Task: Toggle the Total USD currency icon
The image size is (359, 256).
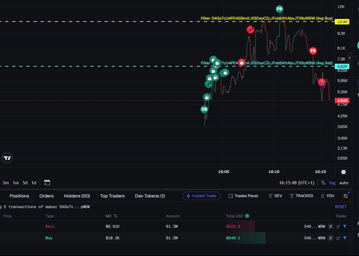Action: tap(247, 216)
